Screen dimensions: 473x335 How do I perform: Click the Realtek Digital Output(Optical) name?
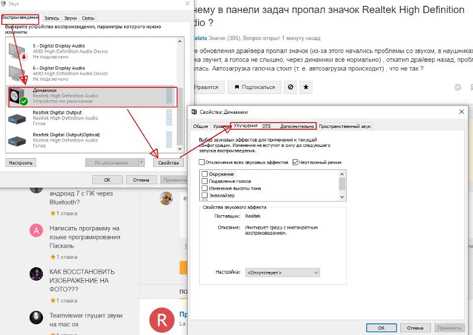click(x=66, y=135)
